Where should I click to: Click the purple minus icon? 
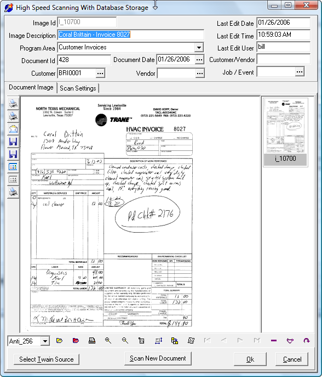(x=273, y=340)
